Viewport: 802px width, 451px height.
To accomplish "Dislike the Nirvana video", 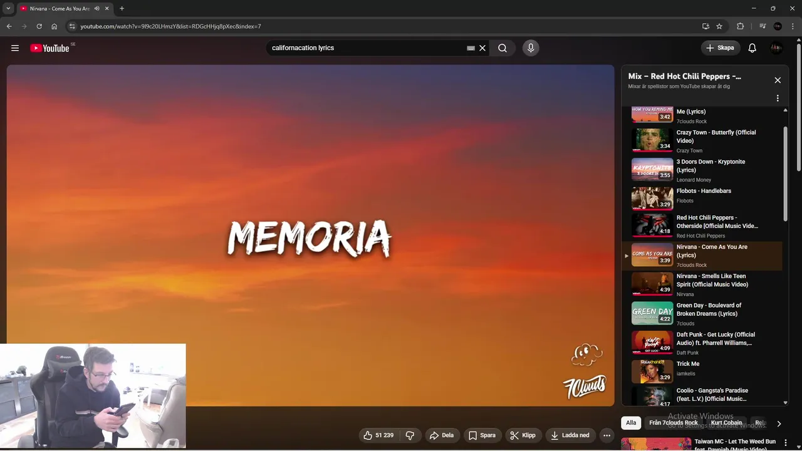I will click(410, 435).
